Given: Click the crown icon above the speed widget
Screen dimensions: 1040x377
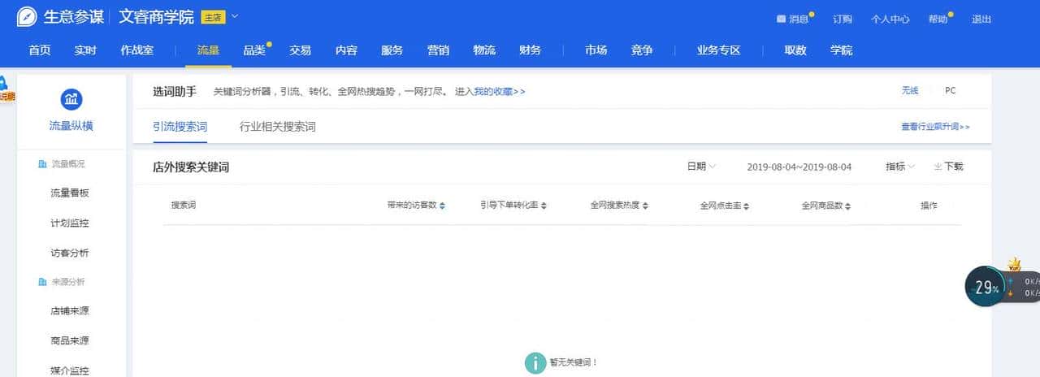Looking at the screenshot, I should pyautogui.click(x=1014, y=264).
